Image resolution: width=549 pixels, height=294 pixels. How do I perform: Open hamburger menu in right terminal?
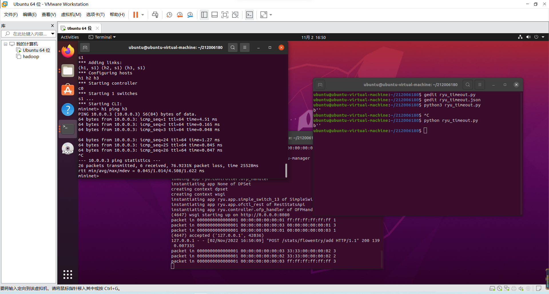click(480, 85)
